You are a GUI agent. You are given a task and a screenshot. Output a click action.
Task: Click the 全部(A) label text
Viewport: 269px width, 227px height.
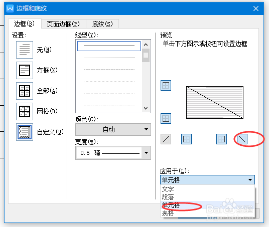coord(47,91)
